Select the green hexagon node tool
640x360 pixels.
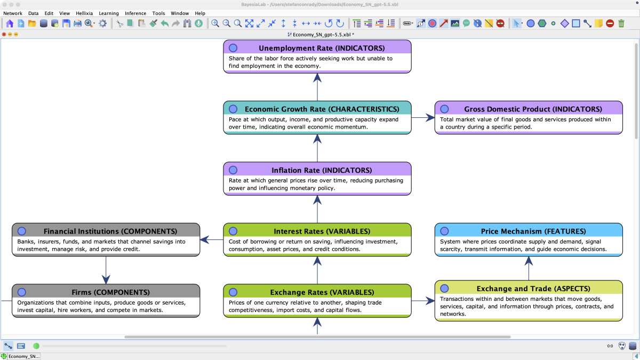[542, 23]
